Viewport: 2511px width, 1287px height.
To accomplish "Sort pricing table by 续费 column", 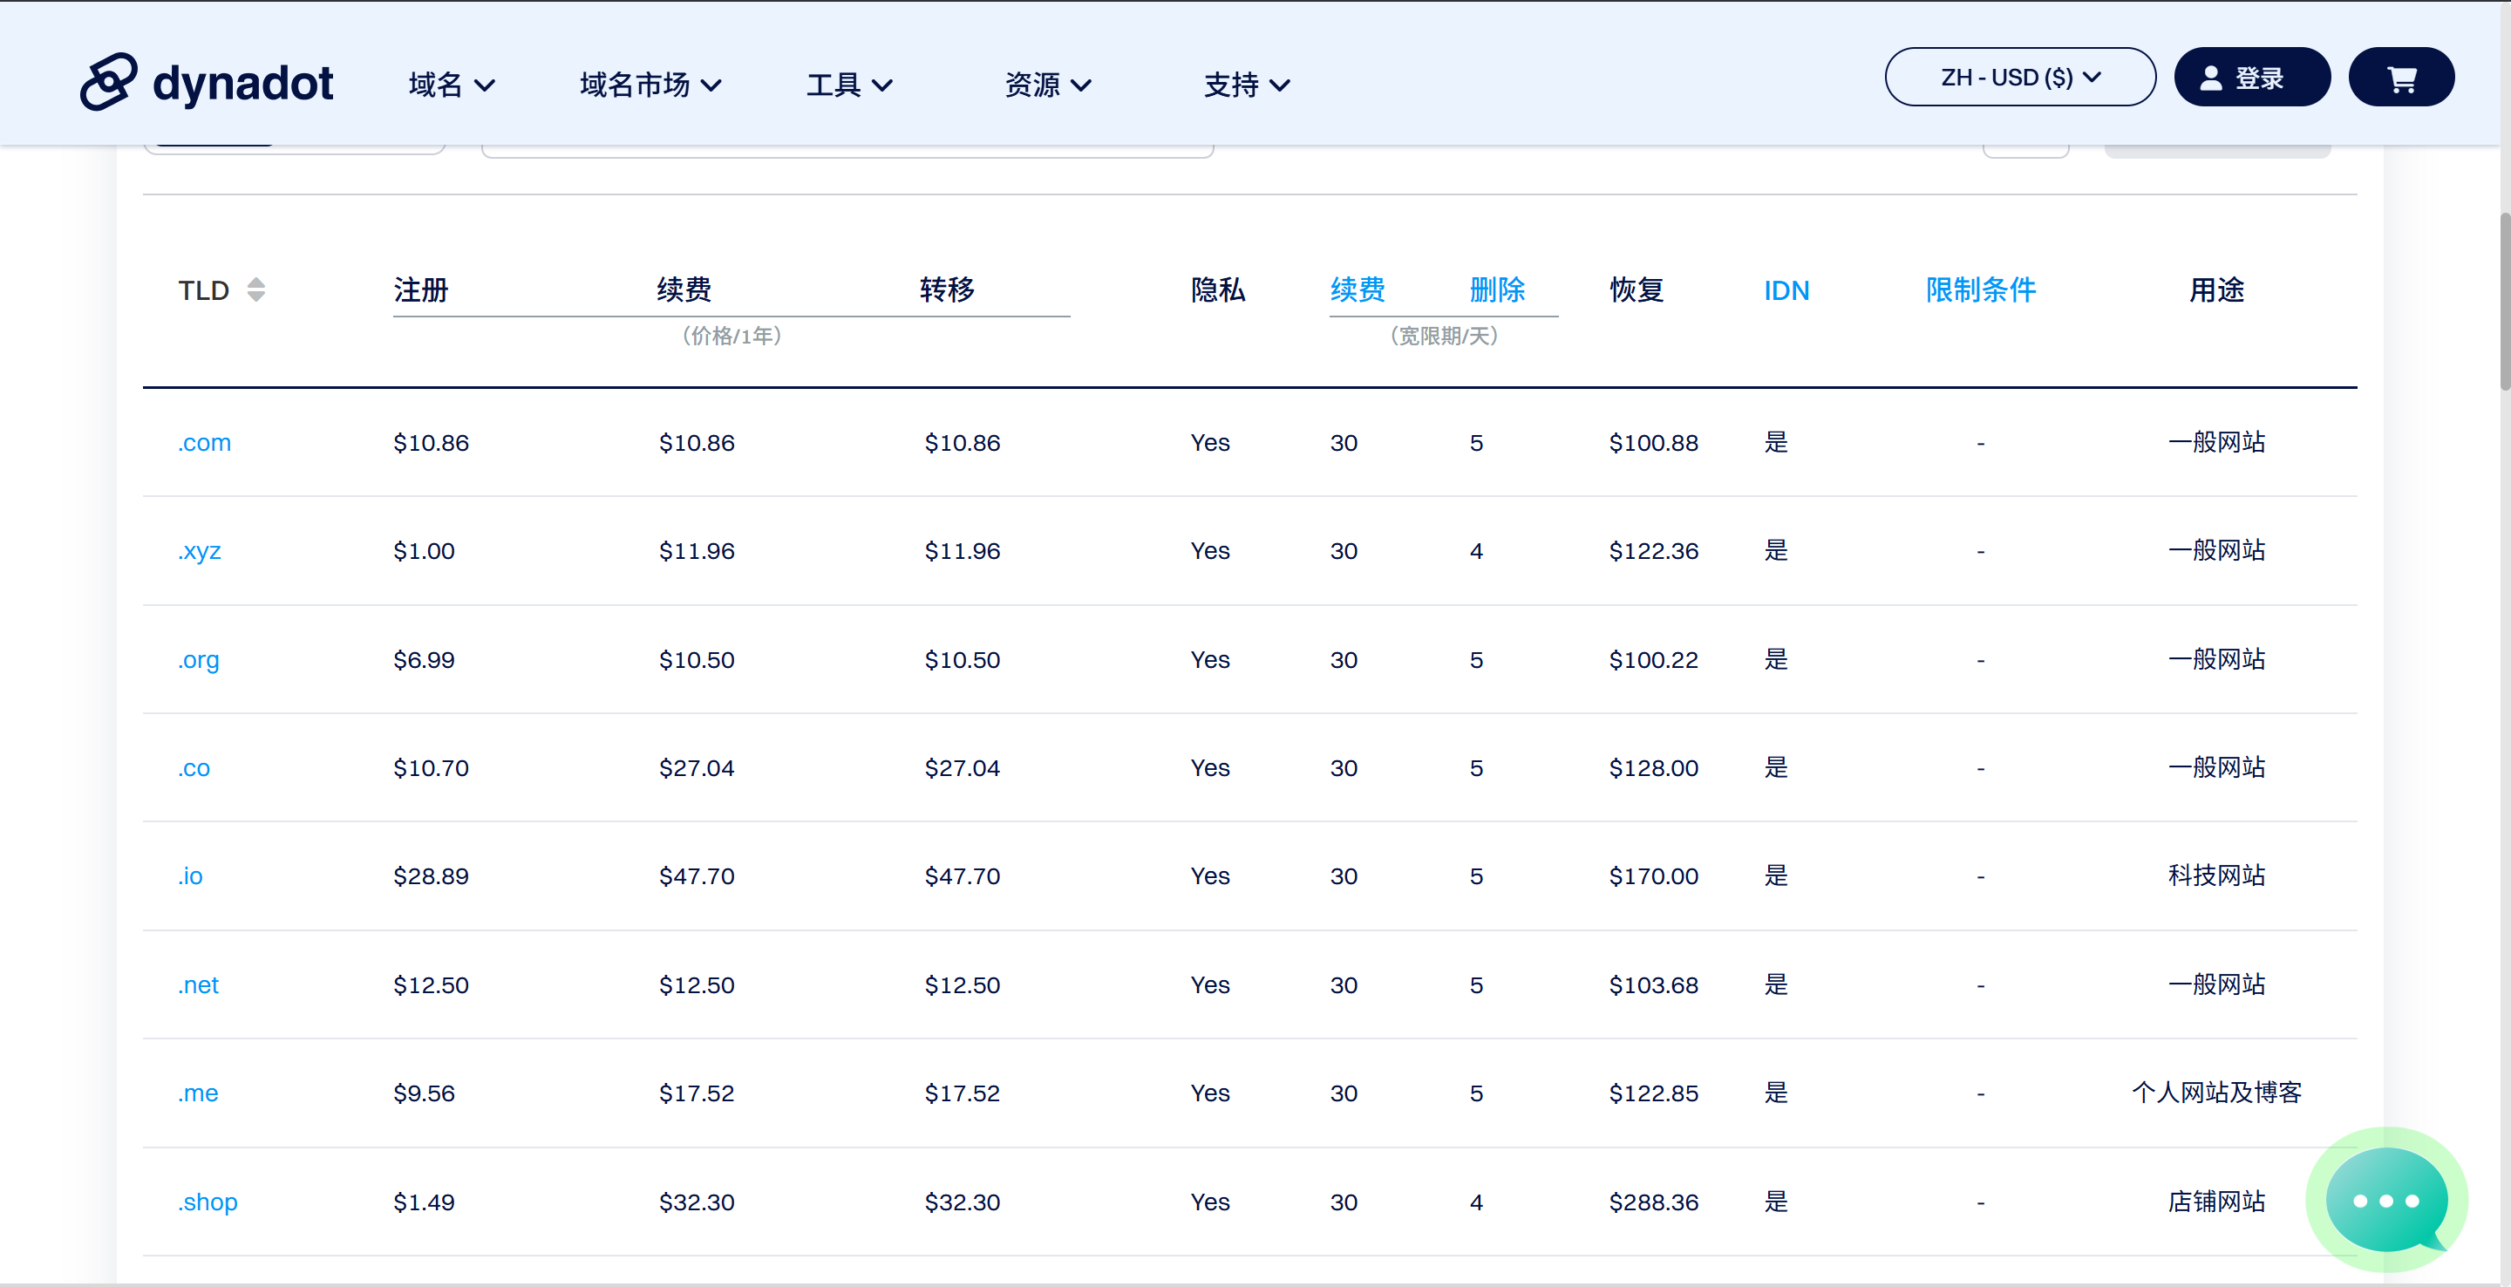I will tap(1357, 289).
